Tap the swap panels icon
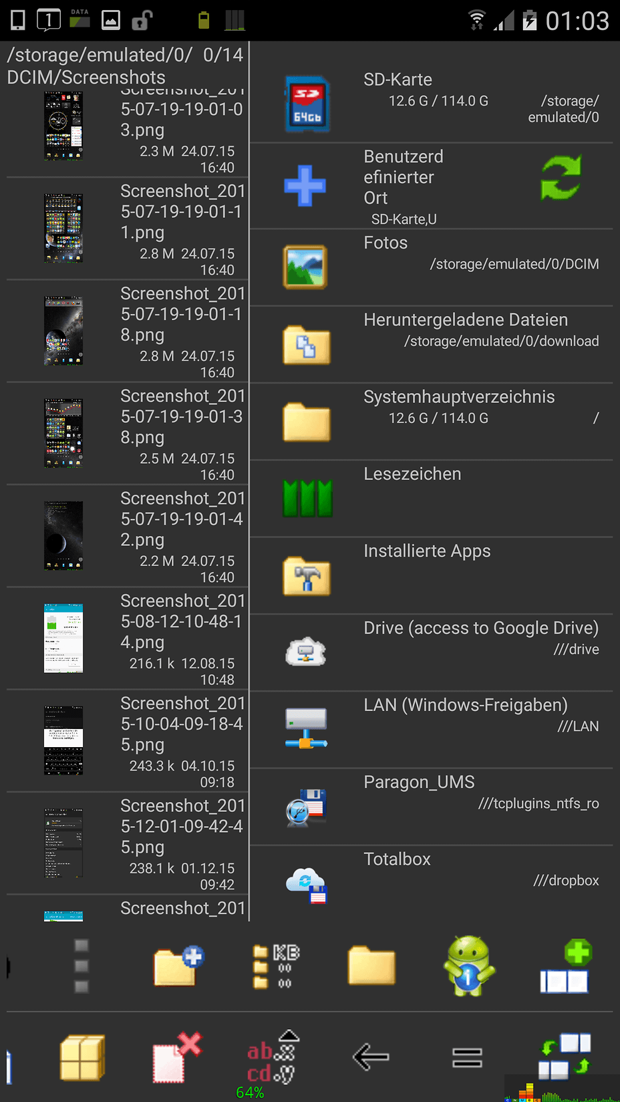The width and height of the screenshot is (620, 1102). click(565, 1057)
